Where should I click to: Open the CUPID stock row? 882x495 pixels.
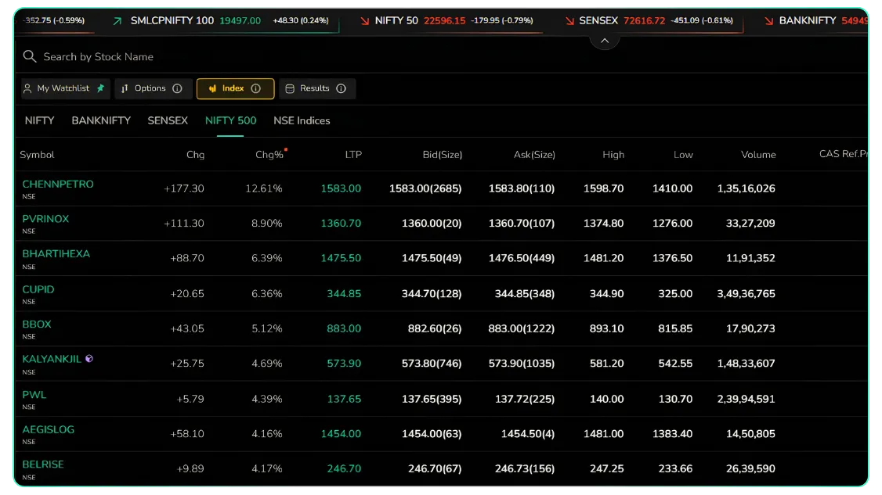pos(442,294)
